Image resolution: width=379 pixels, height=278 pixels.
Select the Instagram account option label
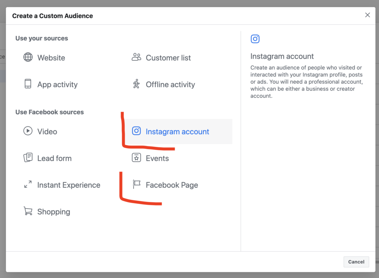click(x=177, y=132)
